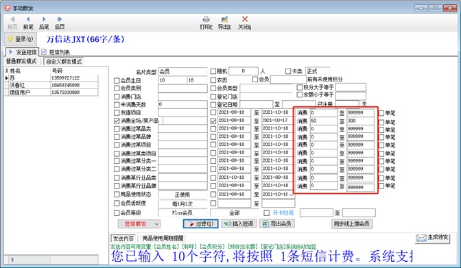Viewport: 461px width, 268px height.
Task: Switch to SMS List tab
Action: click(x=56, y=52)
